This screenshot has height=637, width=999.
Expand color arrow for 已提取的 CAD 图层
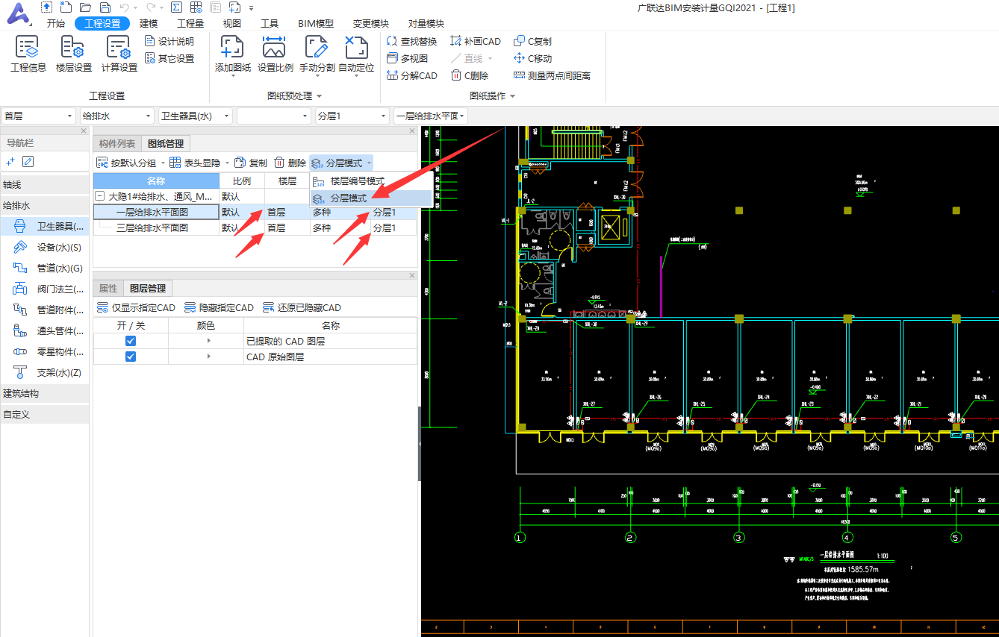click(208, 341)
